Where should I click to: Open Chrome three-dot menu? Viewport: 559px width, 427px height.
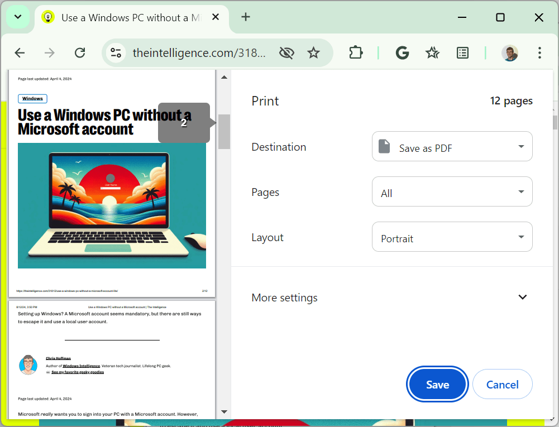click(539, 53)
